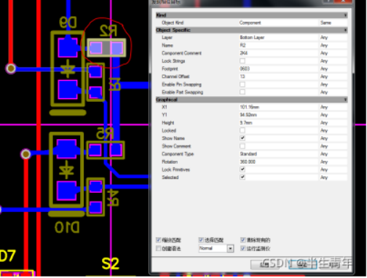Viewport: 367px width, 278px height.
Task: Toggle the Show Comment checkbox
Action: pyautogui.click(x=242, y=146)
